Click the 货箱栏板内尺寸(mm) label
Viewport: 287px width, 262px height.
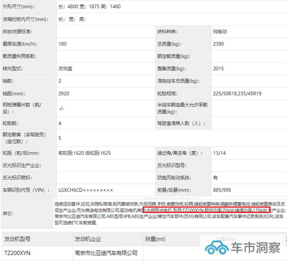[x=25, y=19]
